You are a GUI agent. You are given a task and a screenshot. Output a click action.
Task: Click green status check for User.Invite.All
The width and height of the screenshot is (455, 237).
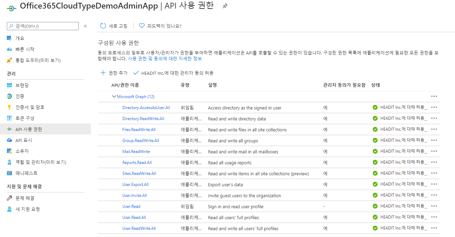point(375,195)
